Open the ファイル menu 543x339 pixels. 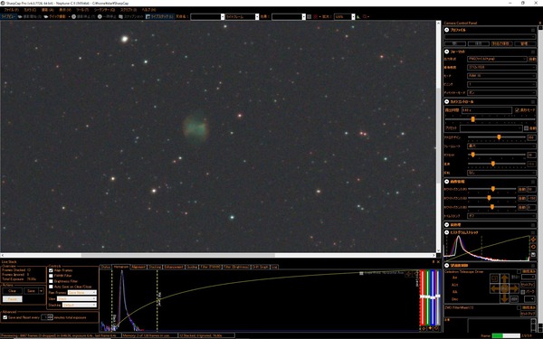(x=12, y=10)
